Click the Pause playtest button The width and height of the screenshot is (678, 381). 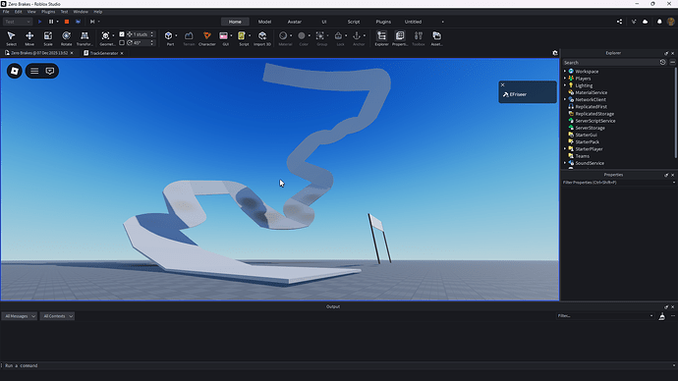pyautogui.click(x=51, y=22)
